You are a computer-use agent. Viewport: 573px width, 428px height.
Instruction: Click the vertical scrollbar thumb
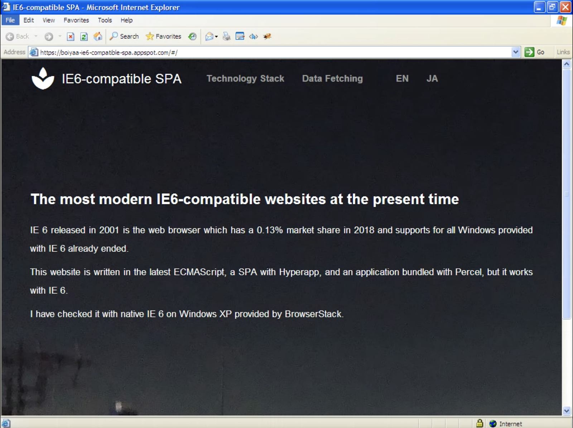pyautogui.click(x=567, y=194)
